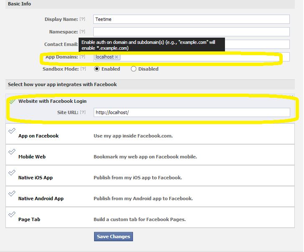Viewport: 304px width, 252px height.
Task: Click the localhost domain tag label
Action: 105,57
